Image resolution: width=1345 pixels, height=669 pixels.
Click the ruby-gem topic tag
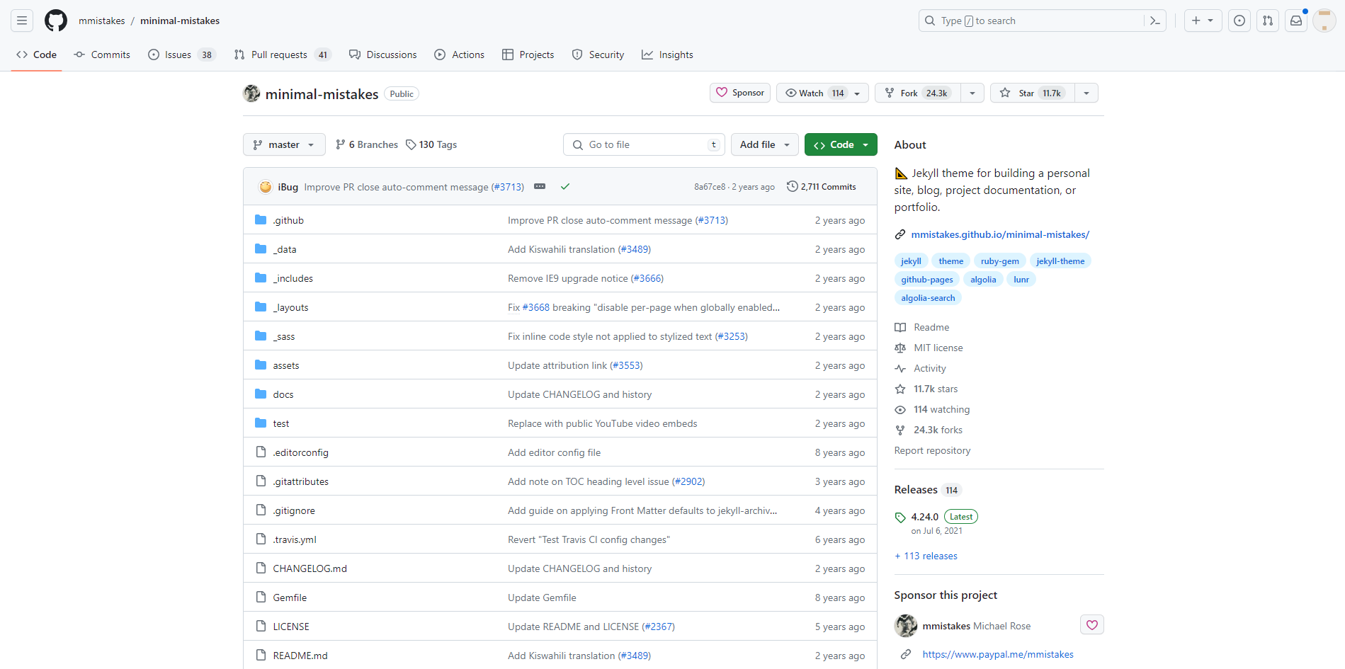(x=999, y=261)
